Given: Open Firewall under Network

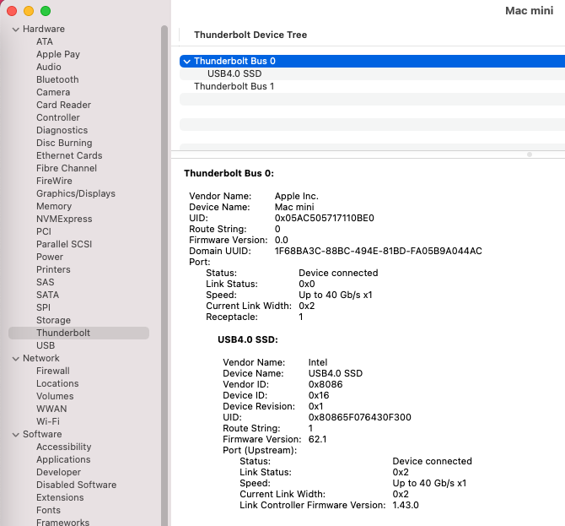Looking at the screenshot, I should [53, 371].
